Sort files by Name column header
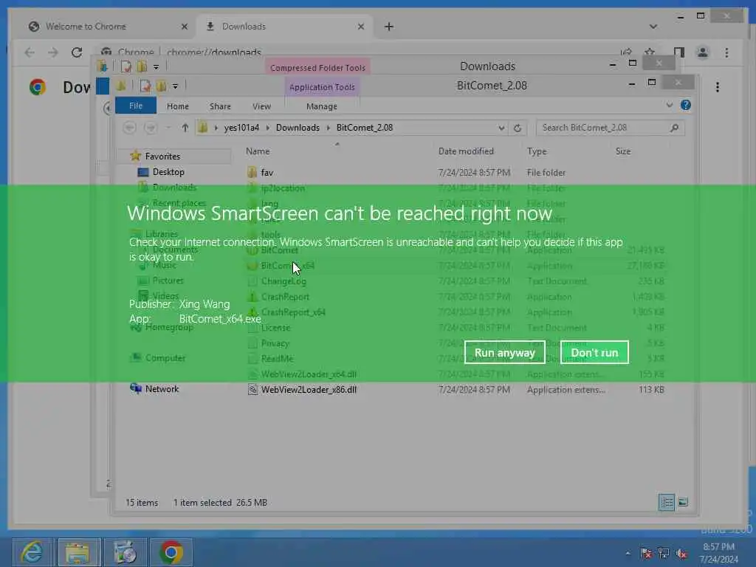This screenshot has height=567, width=756. click(258, 151)
